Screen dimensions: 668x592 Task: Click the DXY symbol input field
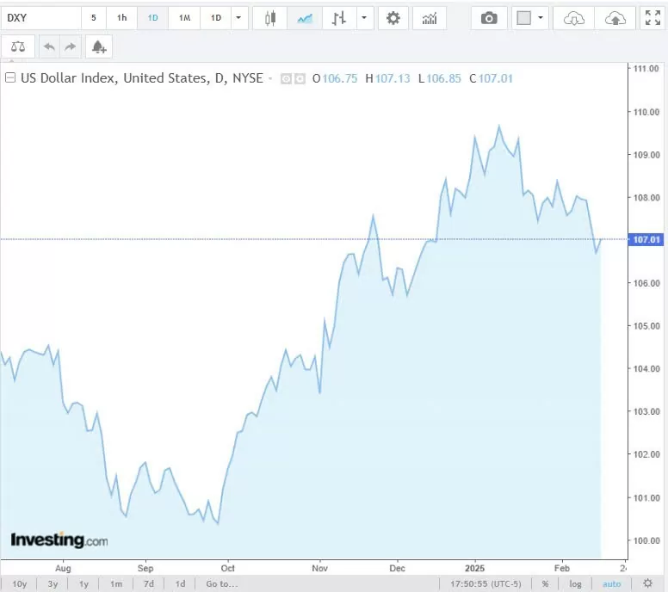coord(41,18)
